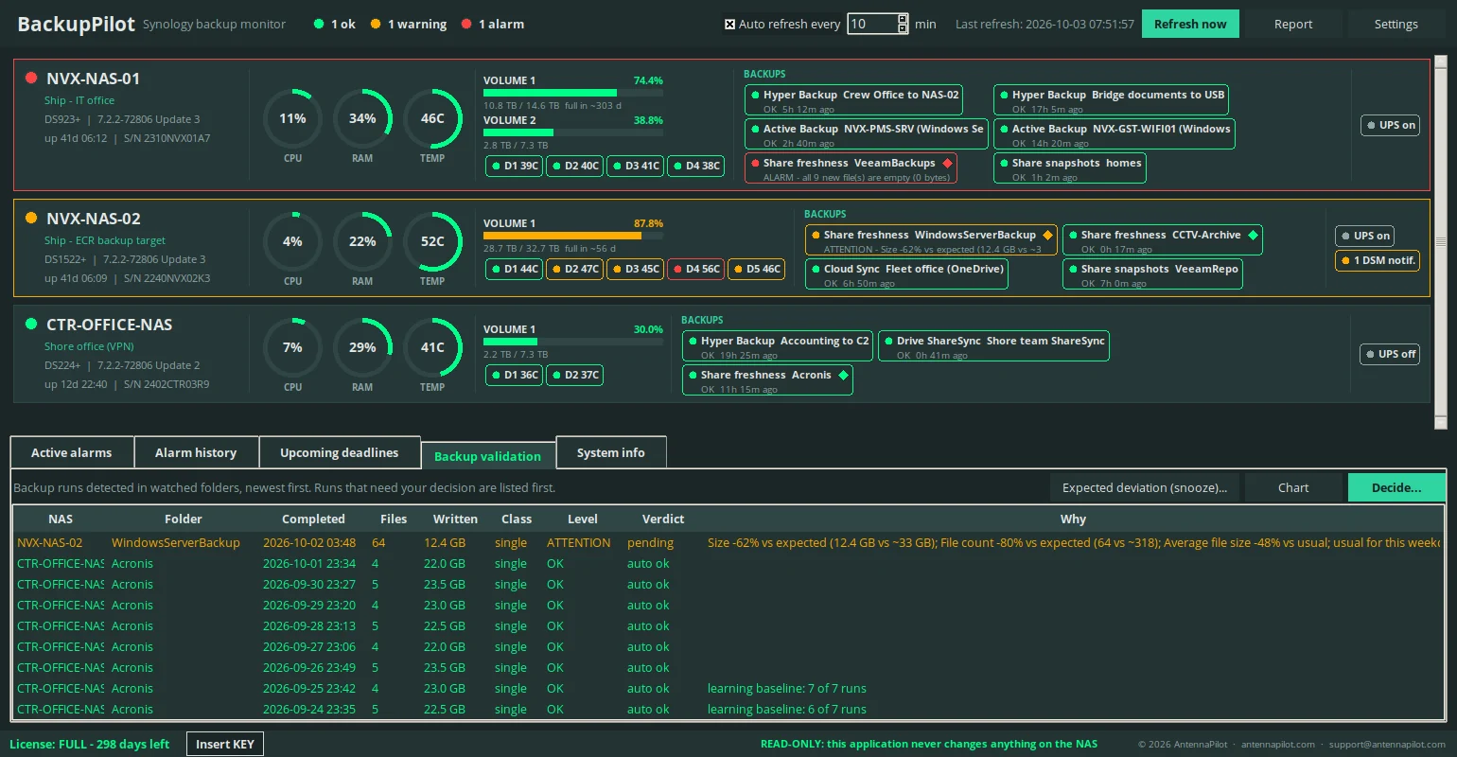Click the Refresh now button
Image resolution: width=1457 pixels, height=757 pixels.
click(x=1190, y=24)
